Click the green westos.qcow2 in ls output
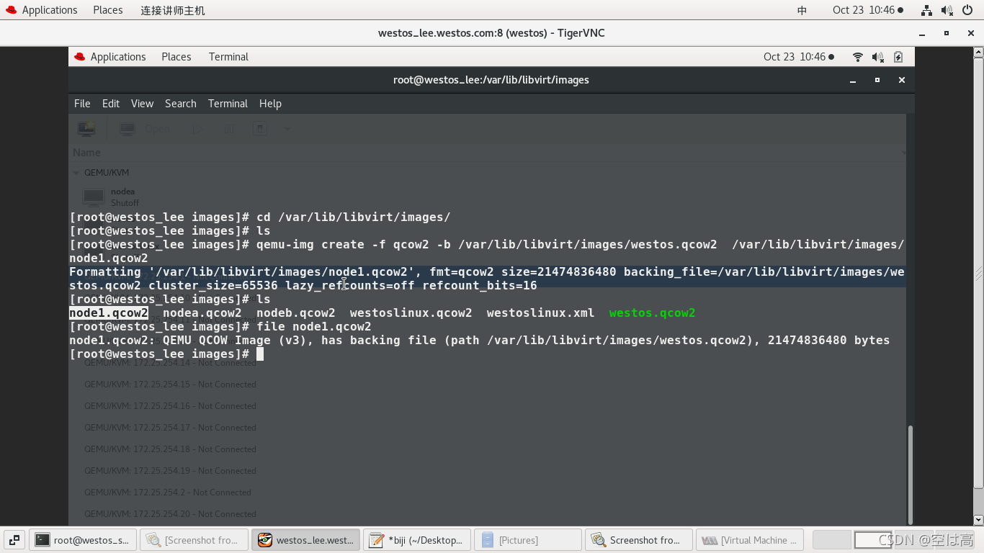This screenshot has width=984, height=553. click(653, 313)
